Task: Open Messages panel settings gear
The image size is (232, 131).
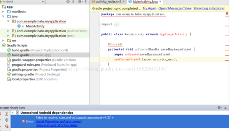Action: coord(220,108)
